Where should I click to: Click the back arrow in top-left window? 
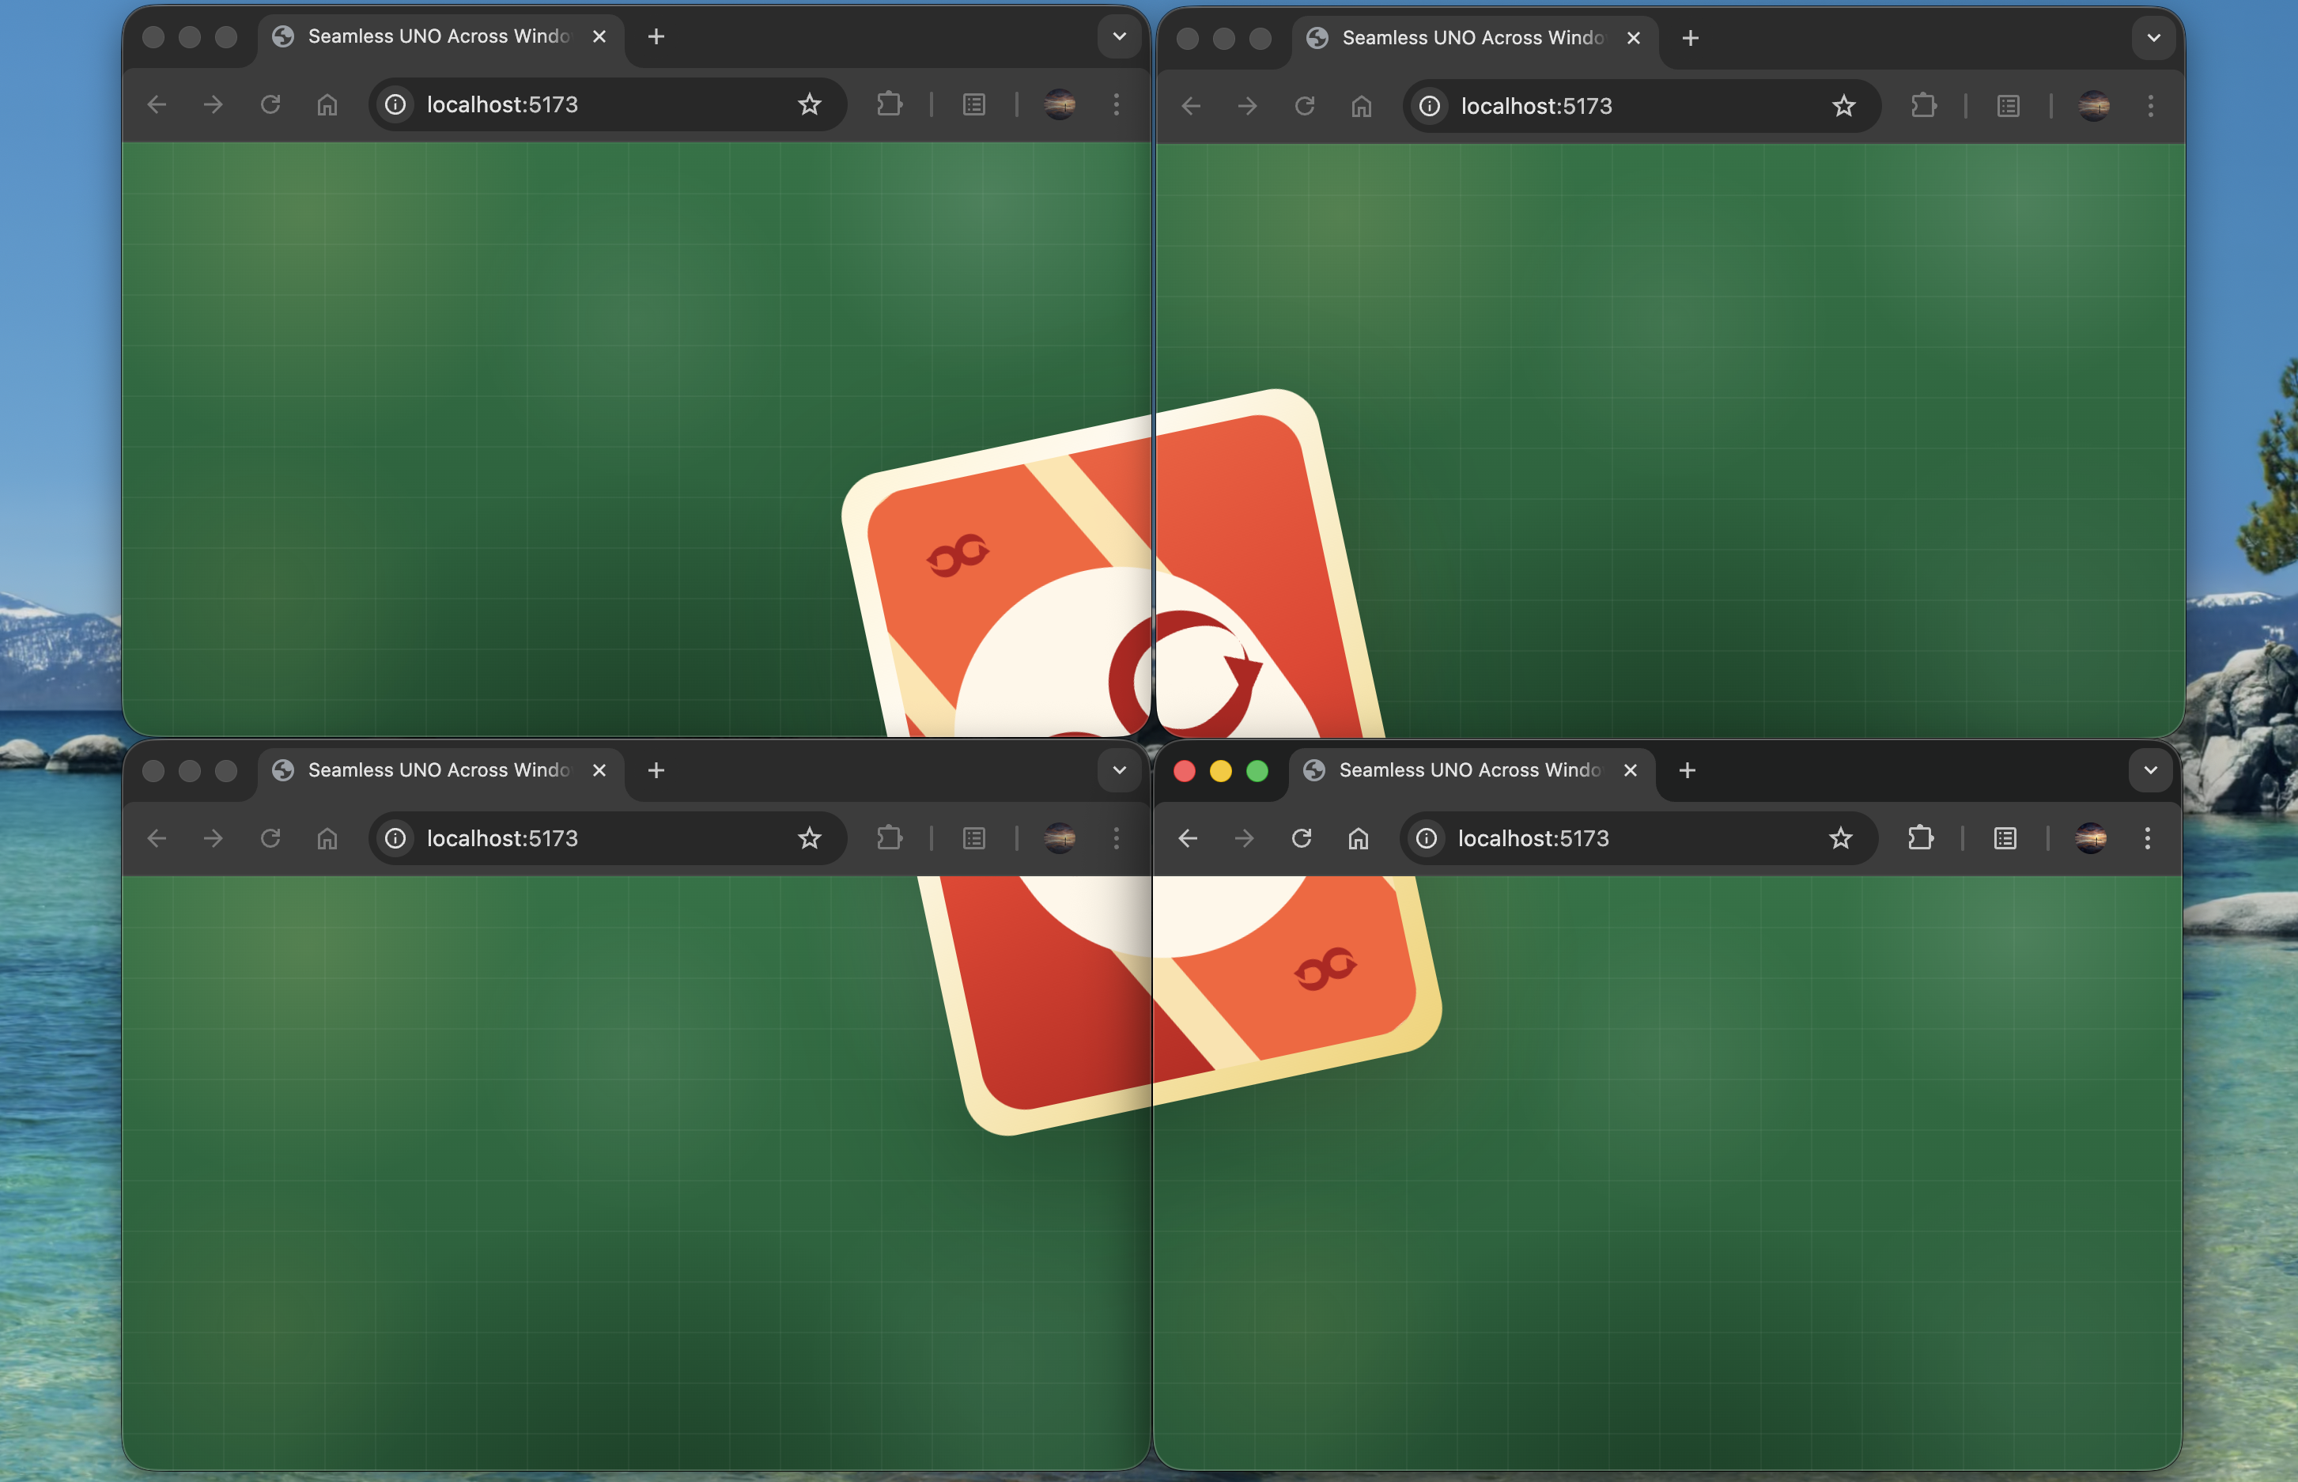[x=156, y=104]
